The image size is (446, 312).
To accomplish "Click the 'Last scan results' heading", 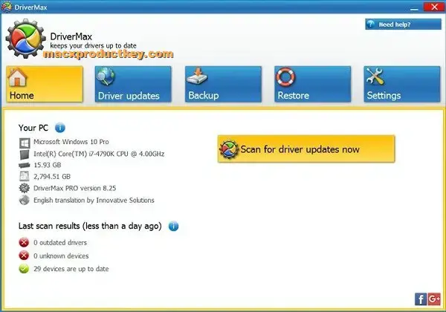I will click(90, 226).
